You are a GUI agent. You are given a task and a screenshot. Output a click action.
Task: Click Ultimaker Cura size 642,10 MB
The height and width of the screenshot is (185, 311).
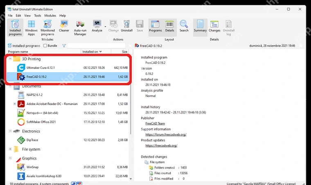pyautogui.click(x=121, y=68)
